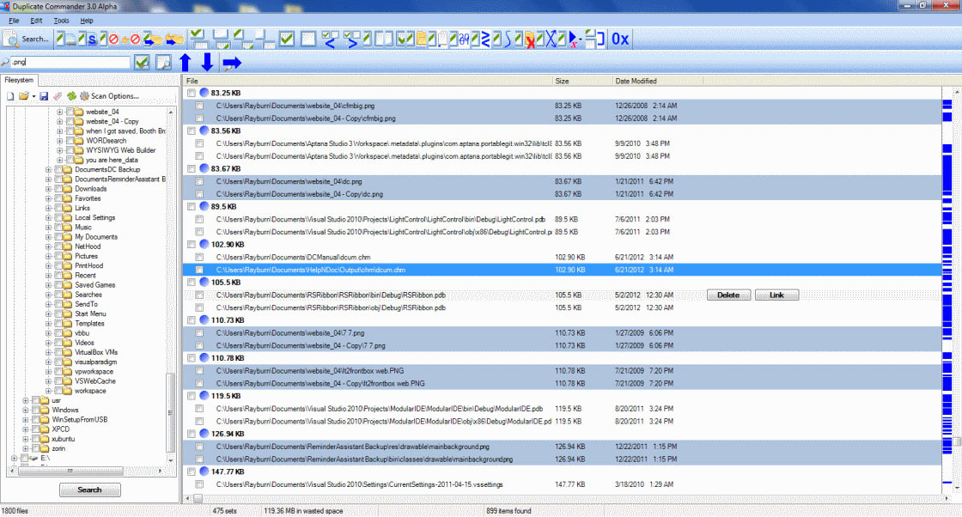Viewport: 962px width, 517px height.
Task: Click the save floppy disk icon
Action: coord(44,96)
